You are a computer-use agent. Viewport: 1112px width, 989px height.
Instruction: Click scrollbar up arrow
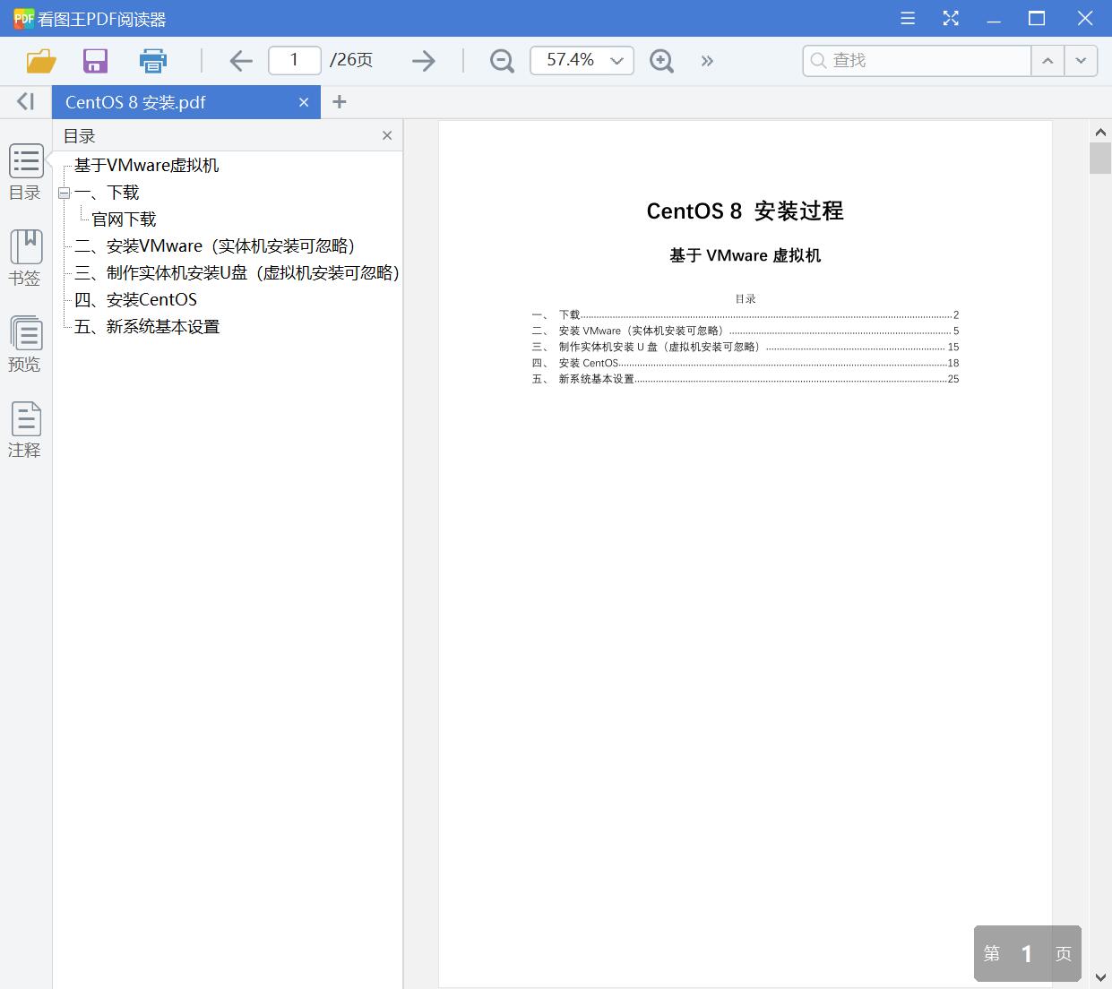coord(1100,132)
